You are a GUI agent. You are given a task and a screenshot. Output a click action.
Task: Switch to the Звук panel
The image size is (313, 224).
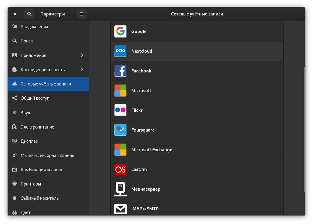(48, 112)
